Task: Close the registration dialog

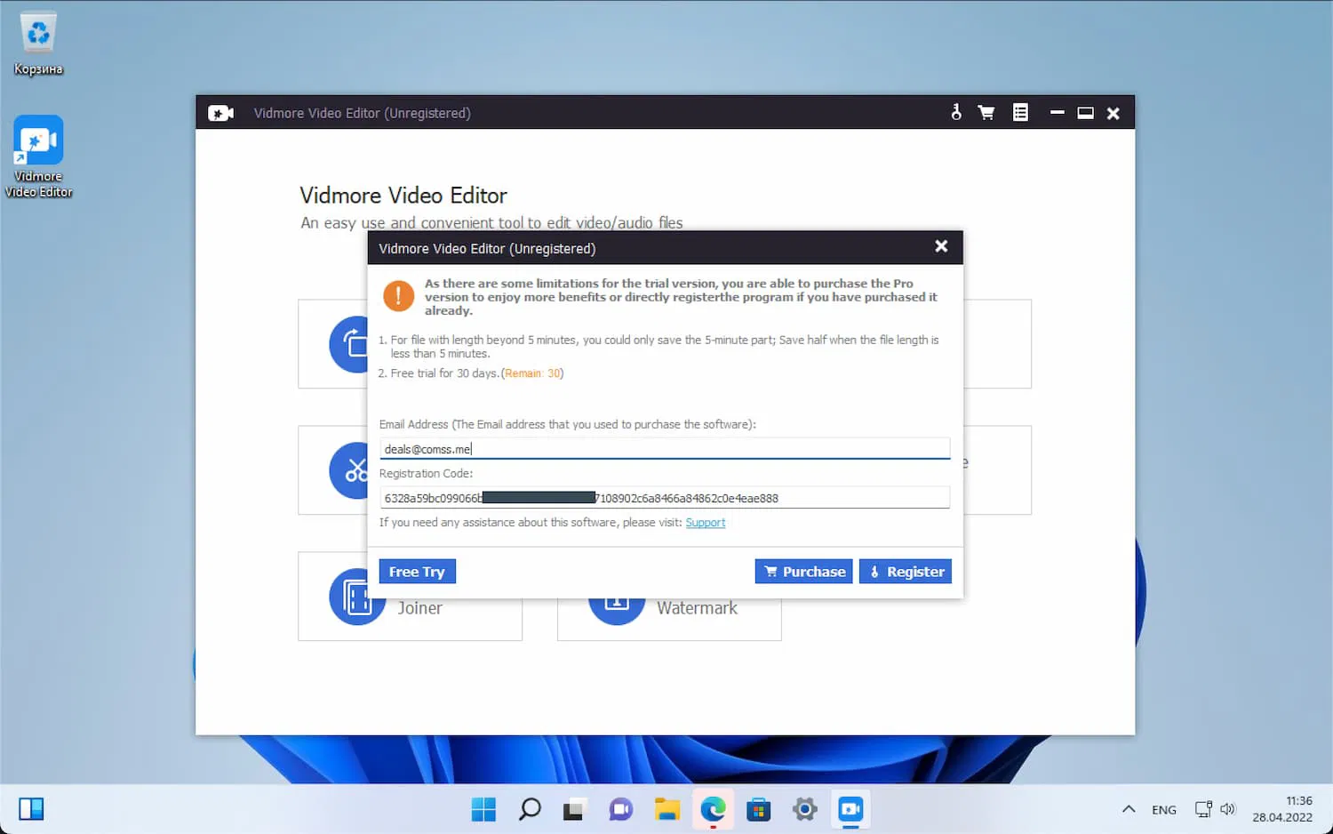Action: pyautogui.click(x=941, y=246)
